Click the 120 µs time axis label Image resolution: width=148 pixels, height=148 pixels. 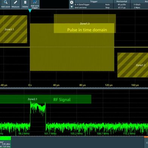click(x=109, y=85)
